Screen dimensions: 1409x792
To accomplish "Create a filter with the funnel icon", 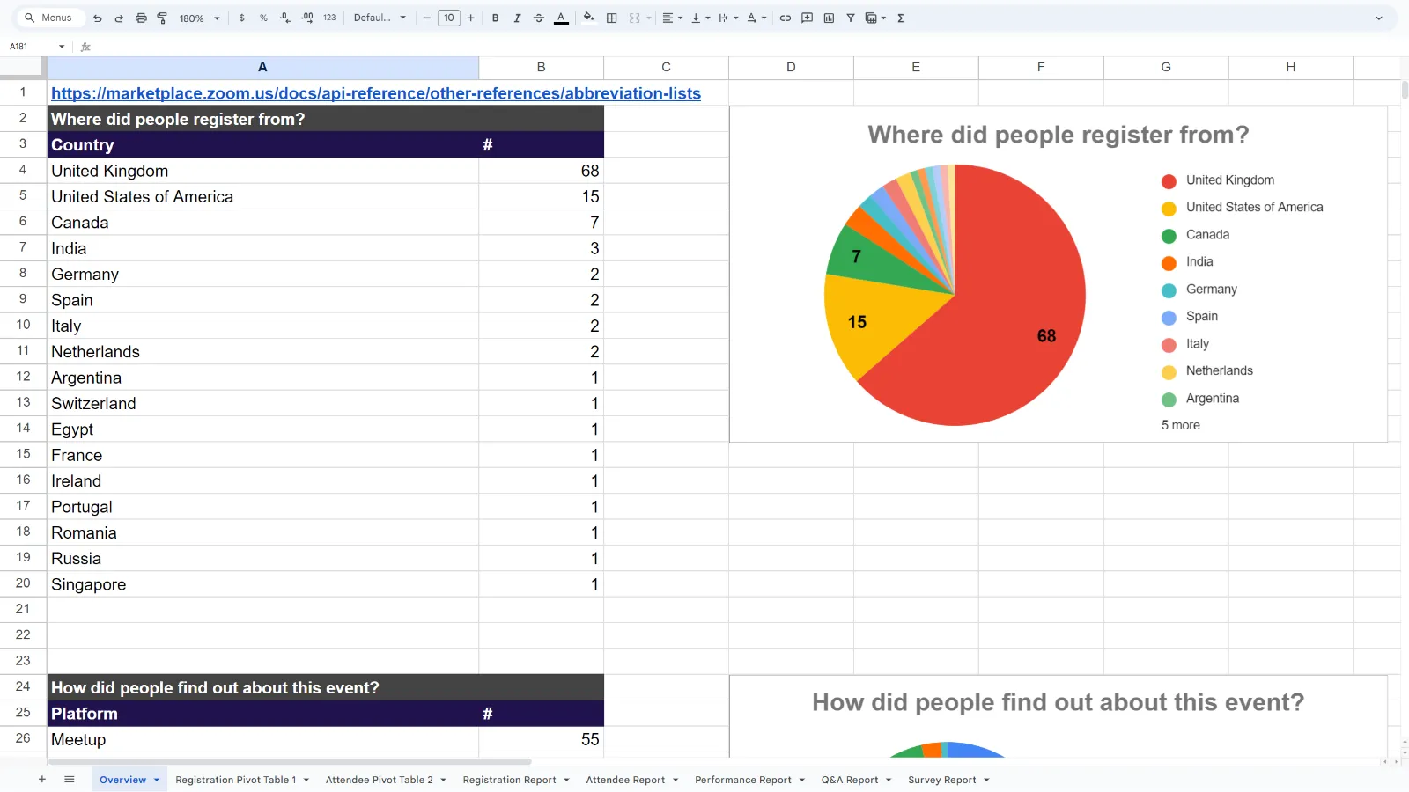I will (x=851, y=18).
